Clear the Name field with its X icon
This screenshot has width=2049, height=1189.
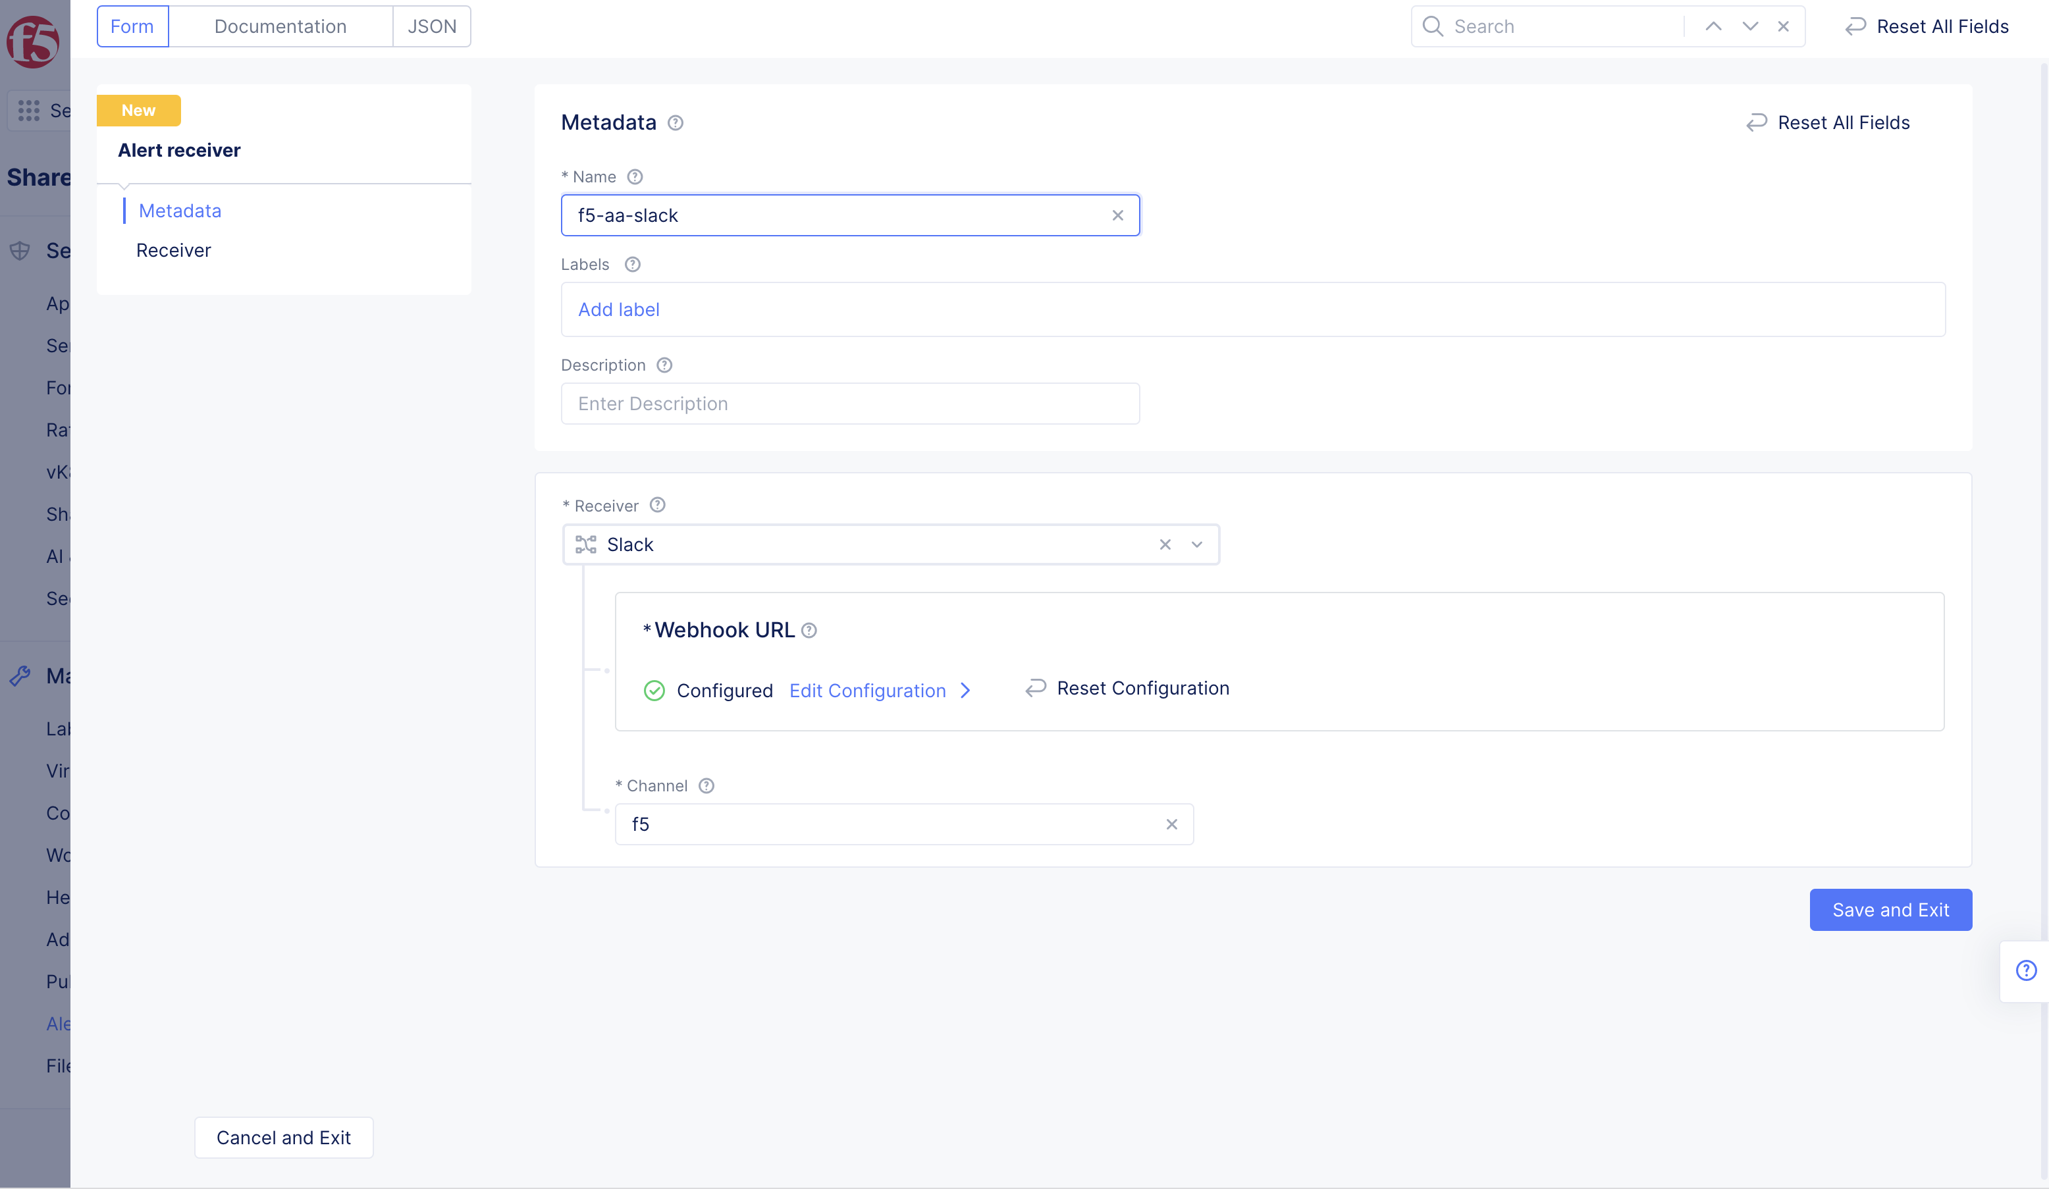1117,215
